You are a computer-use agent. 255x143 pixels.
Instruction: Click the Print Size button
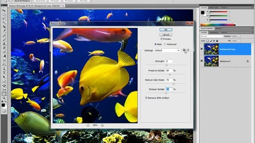click(83, 1)
